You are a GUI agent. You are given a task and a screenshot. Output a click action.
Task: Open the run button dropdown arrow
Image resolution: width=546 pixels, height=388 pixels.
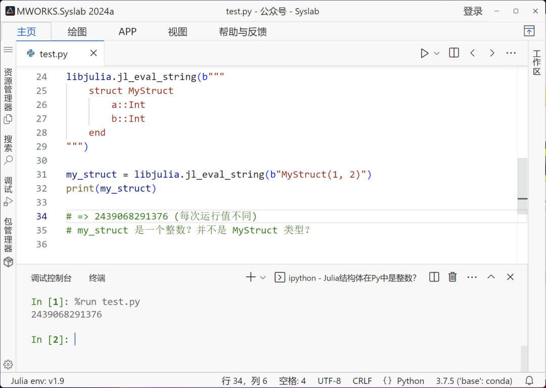(435, 52)
